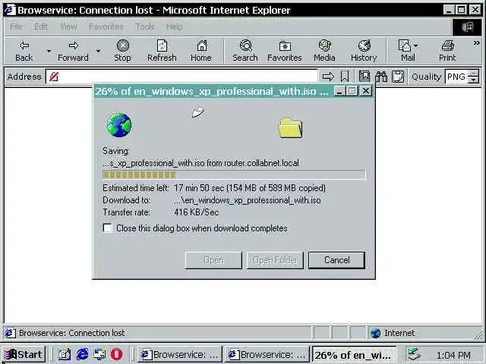
Task: Close the download dialog with its X
Action: pos(366,91)
